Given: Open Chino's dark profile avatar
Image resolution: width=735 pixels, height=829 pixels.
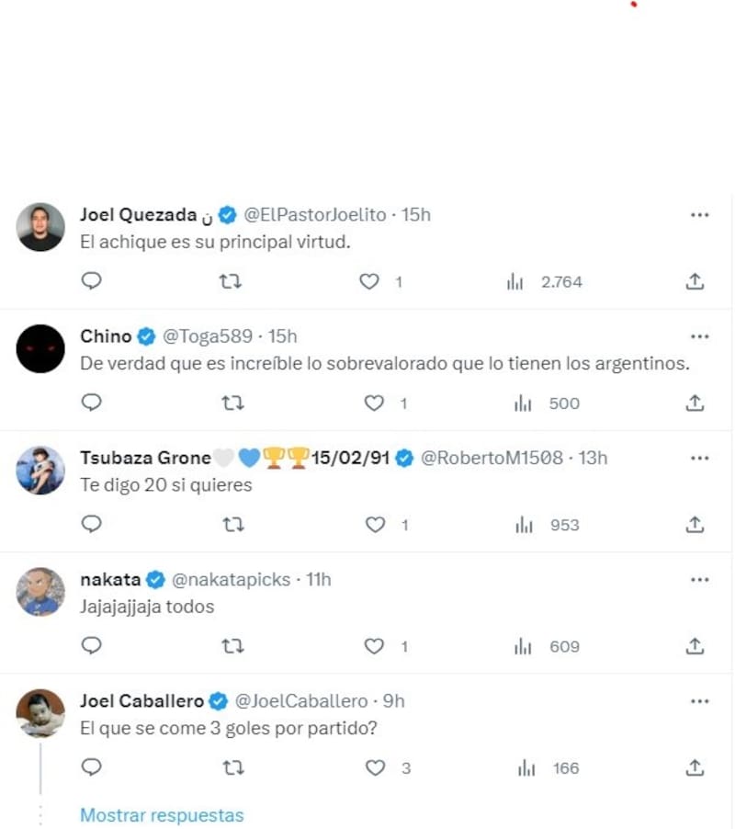Looking at the screenshot, I should pyautogui.click(x=41, y=348).
